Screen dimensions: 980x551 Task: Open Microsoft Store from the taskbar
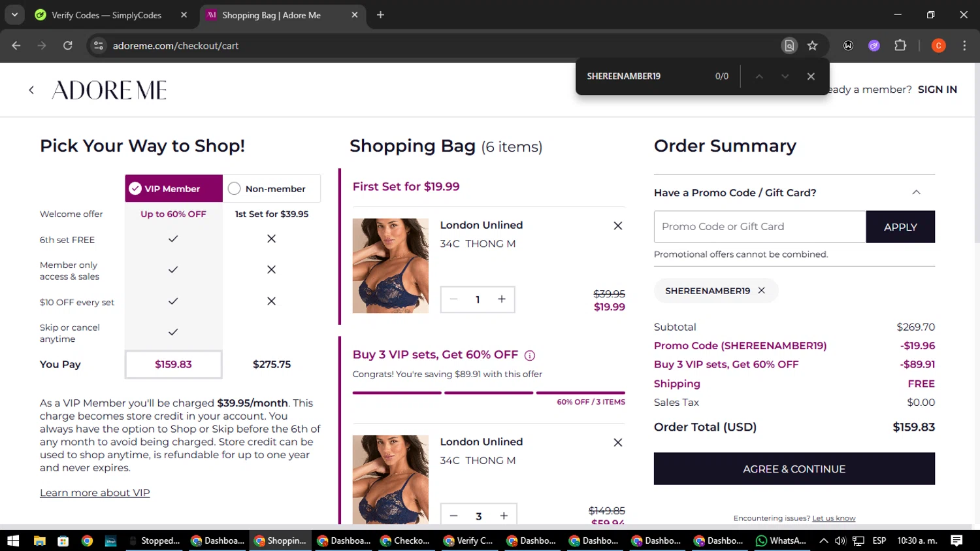(x=63, y=541)
